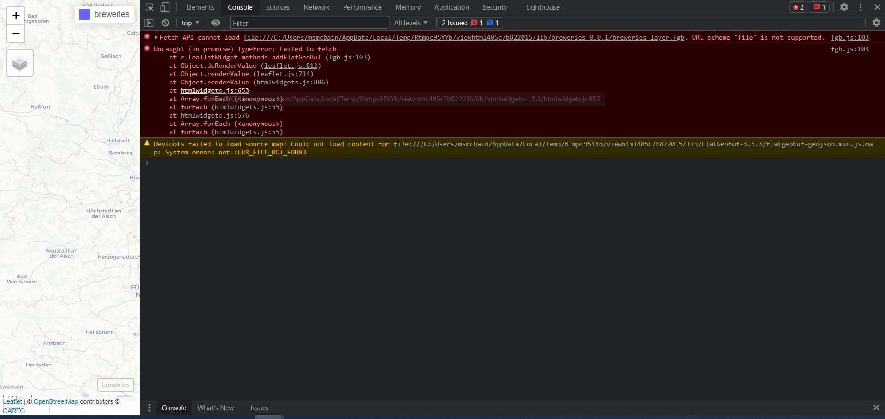The height and width of the screenshot is (419, 885).
Task: Open the Security tab
Action: pos(495,7)
